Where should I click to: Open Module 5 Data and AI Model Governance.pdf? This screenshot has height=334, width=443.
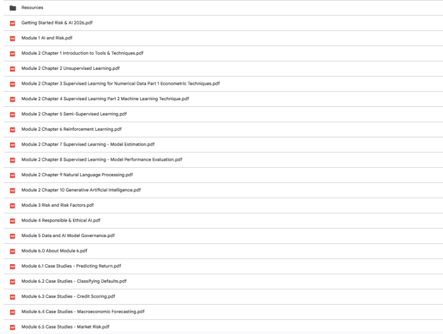point(68,235)
